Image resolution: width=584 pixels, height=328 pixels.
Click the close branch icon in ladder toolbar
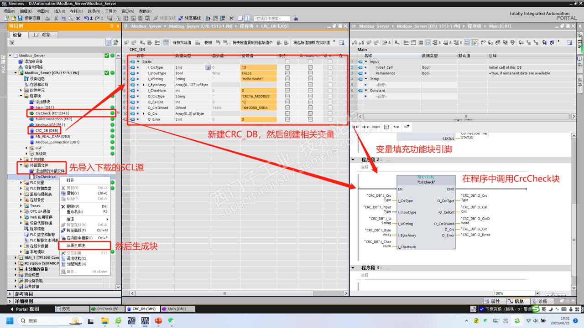point(407,127)
